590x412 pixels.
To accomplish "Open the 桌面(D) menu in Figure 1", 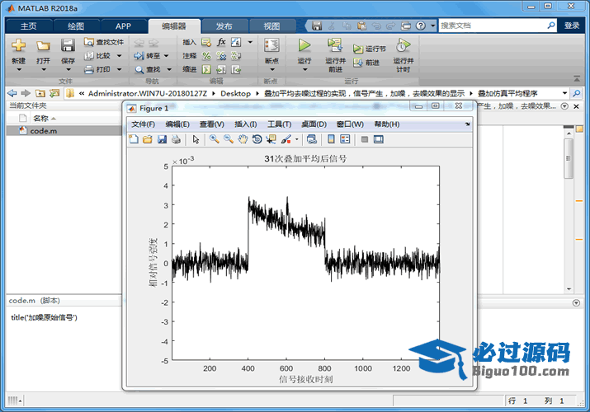I will tap(314, 124).
